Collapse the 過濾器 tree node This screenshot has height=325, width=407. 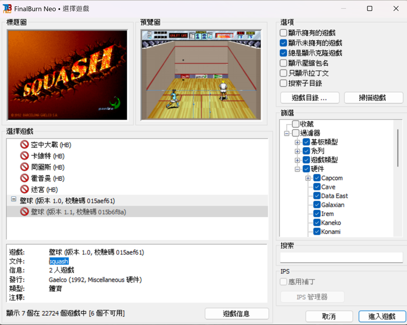pos(287,133)
